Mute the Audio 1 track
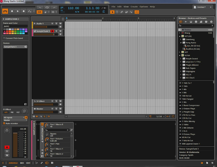 tap(60, 24)
